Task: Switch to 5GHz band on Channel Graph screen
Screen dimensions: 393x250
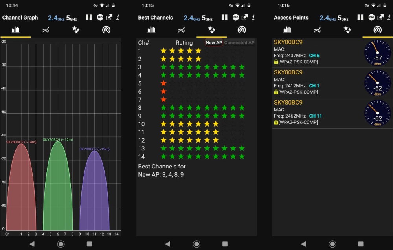Action: click(x=71, y=18)
